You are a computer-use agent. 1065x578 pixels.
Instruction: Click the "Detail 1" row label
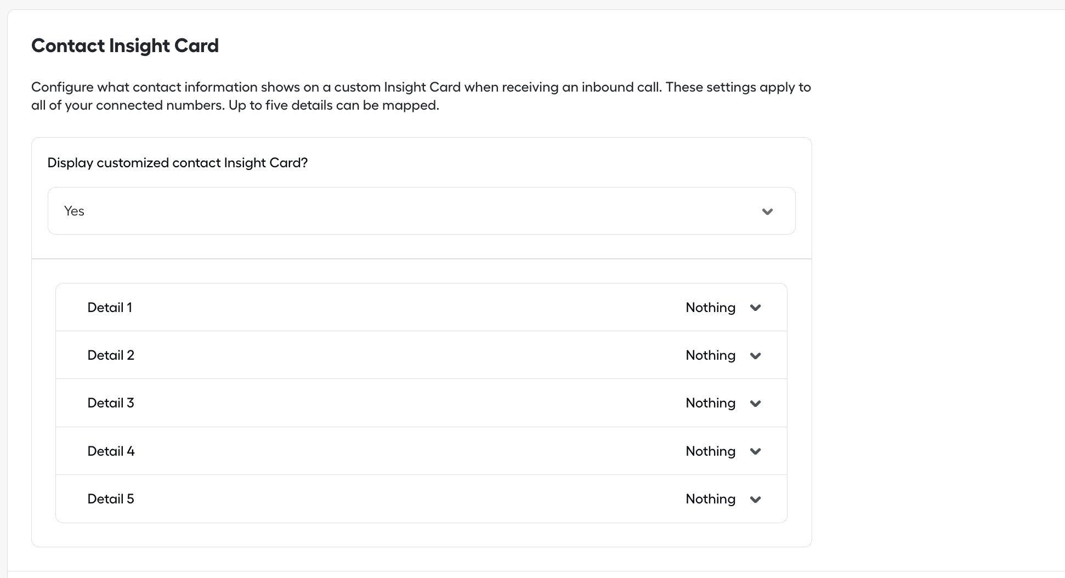(x=110, y=308)
